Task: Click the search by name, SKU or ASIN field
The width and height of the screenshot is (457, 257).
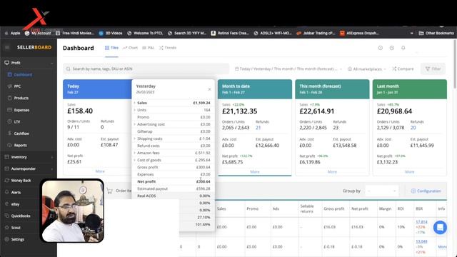Action: click(x=146, y=69)
